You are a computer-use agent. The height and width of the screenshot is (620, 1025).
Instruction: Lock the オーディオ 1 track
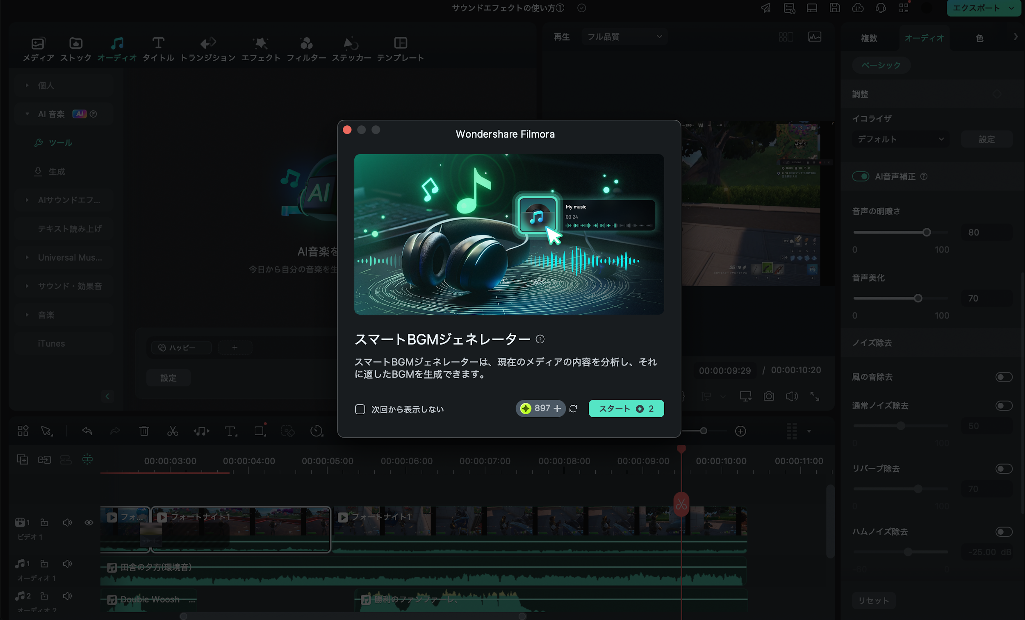[44, 563]
